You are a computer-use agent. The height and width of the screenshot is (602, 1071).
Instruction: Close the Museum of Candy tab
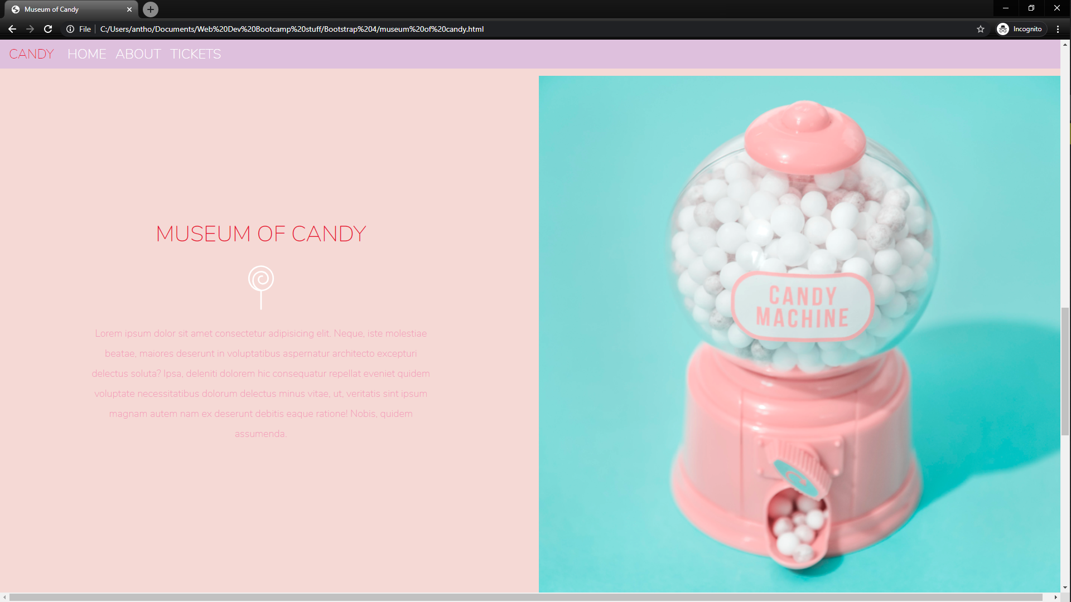(x=129, y=9)
